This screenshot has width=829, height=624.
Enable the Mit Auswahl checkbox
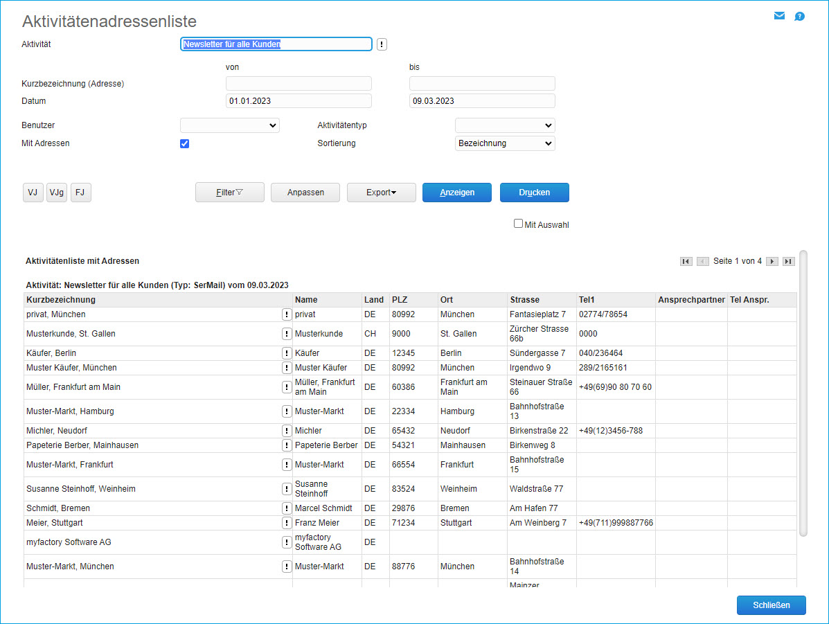pyautogui.click(x=518, y=224)
